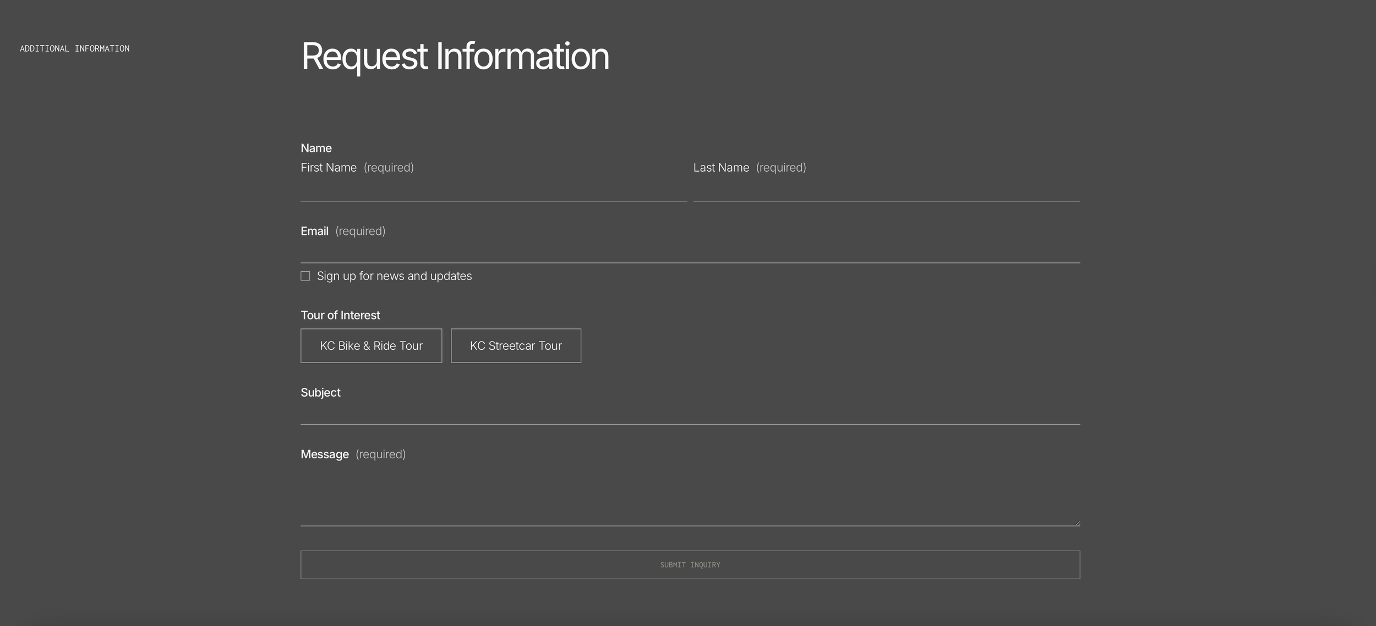Click the Email field label
1376x626 pixels.
pyautogui.click(x=314, y=232)
